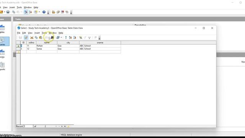Viewport: 245px width, 138px height.
Task: Open Window menu in Table Data View
Action: (x=53, y=33)
